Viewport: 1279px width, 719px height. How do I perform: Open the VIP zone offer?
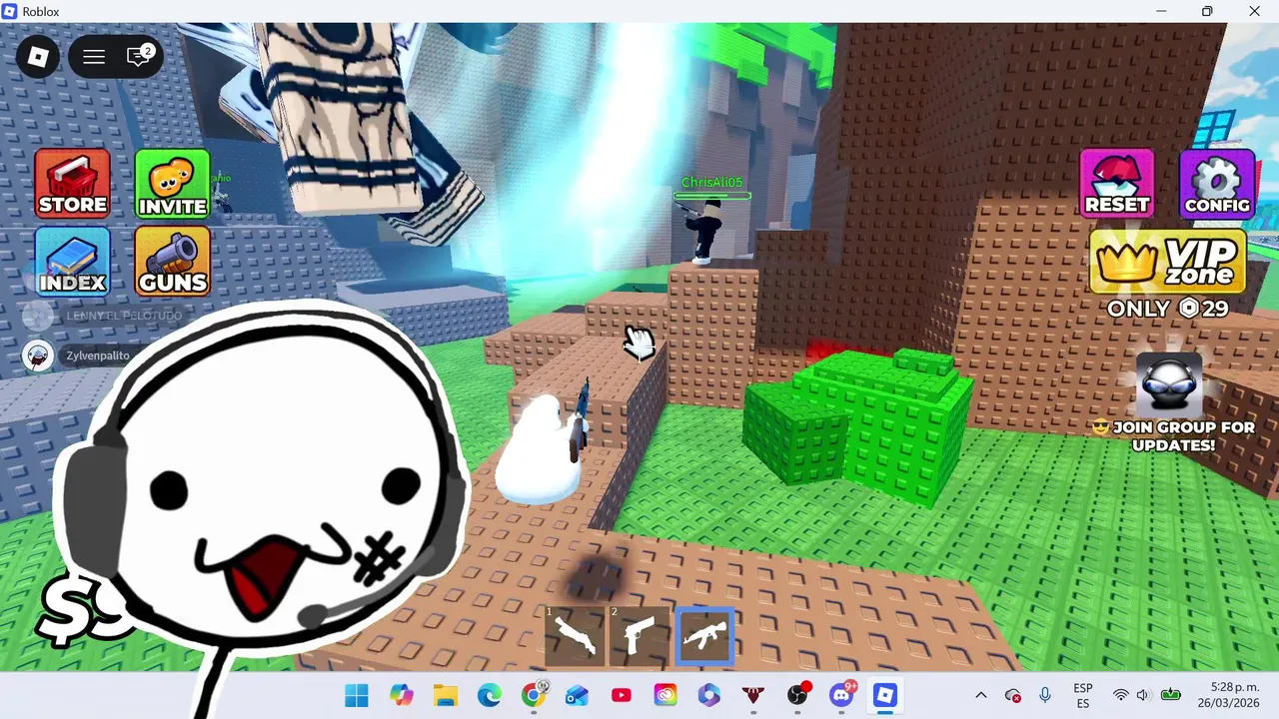tap(1167, 261)
